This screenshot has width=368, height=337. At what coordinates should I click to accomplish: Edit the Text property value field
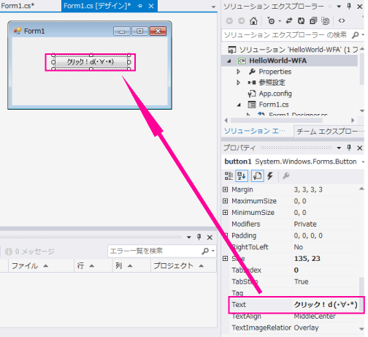point(326,305)
